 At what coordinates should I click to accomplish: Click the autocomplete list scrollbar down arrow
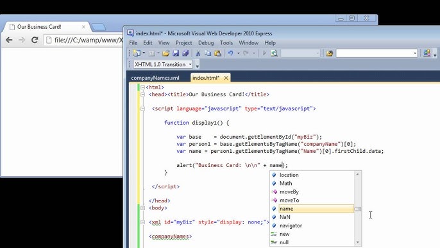(x=357, y=242)
